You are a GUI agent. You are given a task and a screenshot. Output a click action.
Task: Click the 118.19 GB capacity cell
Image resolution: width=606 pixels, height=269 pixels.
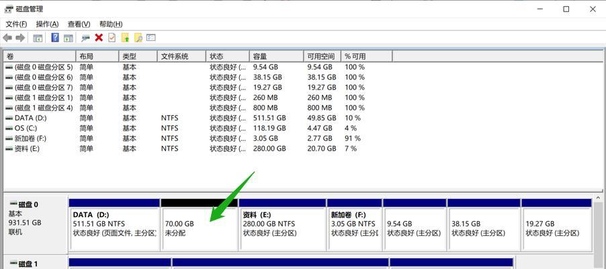pyautogui.click(x=269, y=128)
